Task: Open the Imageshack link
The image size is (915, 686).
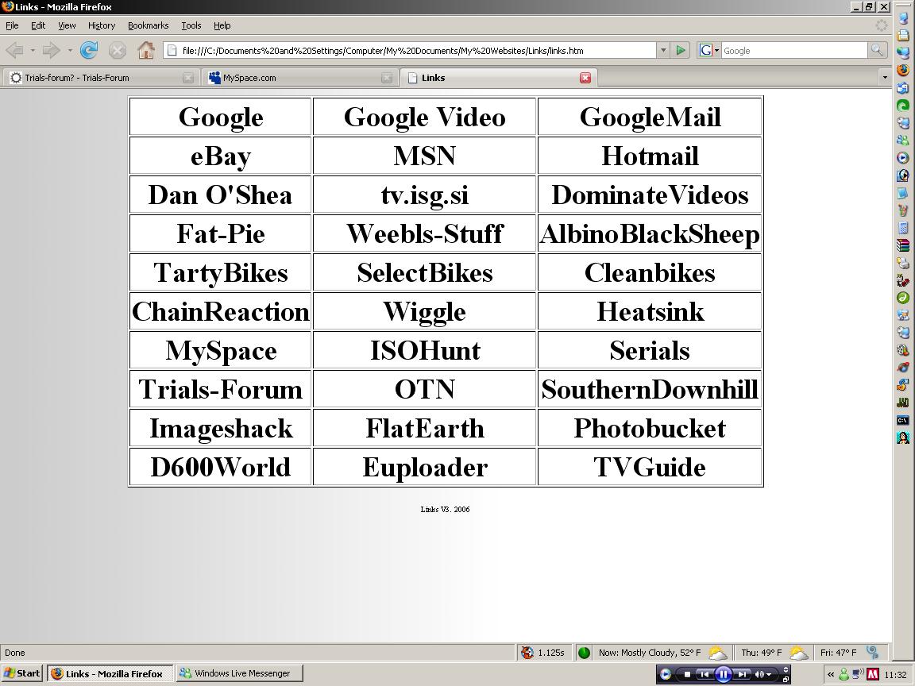Action: [221, 429]
